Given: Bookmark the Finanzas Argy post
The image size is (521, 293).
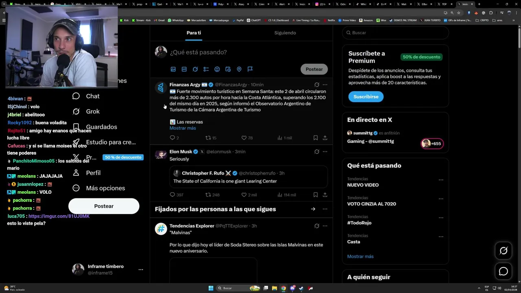Looking at the screenshot, I should click(315, 138).
